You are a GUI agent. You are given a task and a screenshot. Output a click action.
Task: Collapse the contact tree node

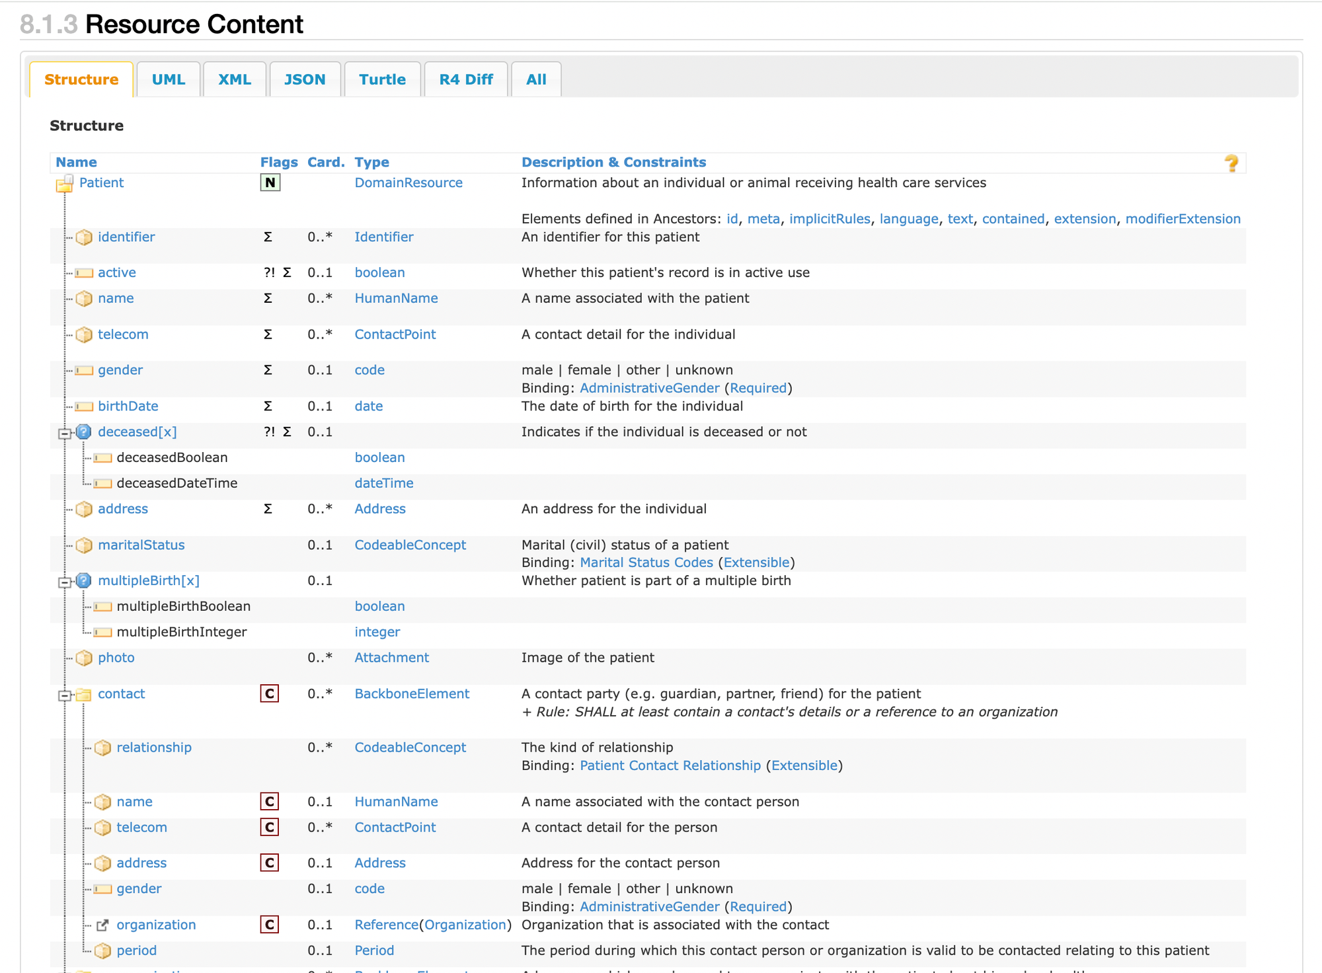pyautogui.click(x=64, y=695)
